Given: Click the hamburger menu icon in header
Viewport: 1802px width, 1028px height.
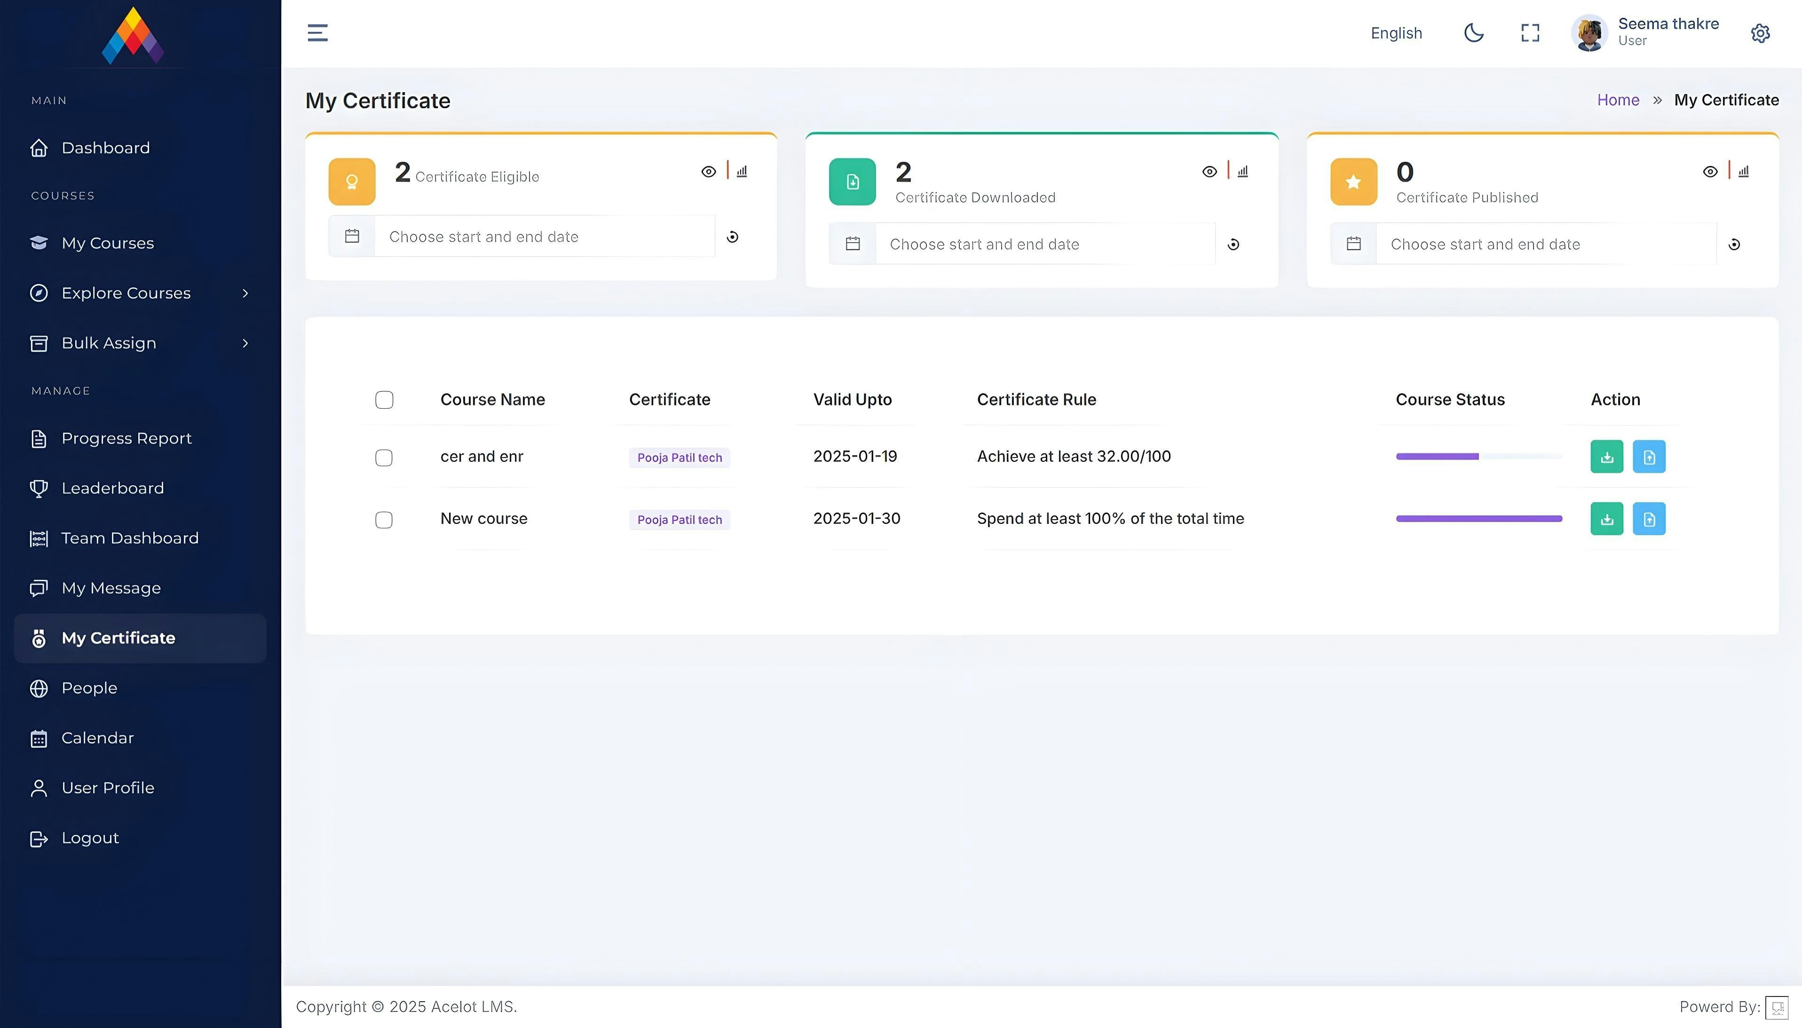Looking at the screenshot, I should (x=317, y=33).
